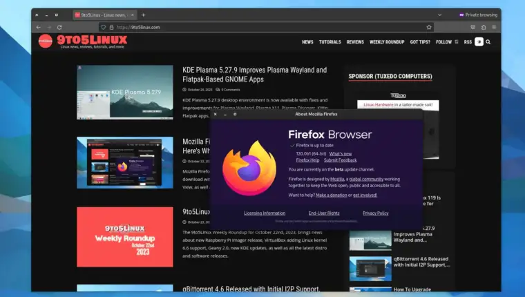Open the GOT TIPS? page
Screen dimensions: 525x297
click(420, 42)
